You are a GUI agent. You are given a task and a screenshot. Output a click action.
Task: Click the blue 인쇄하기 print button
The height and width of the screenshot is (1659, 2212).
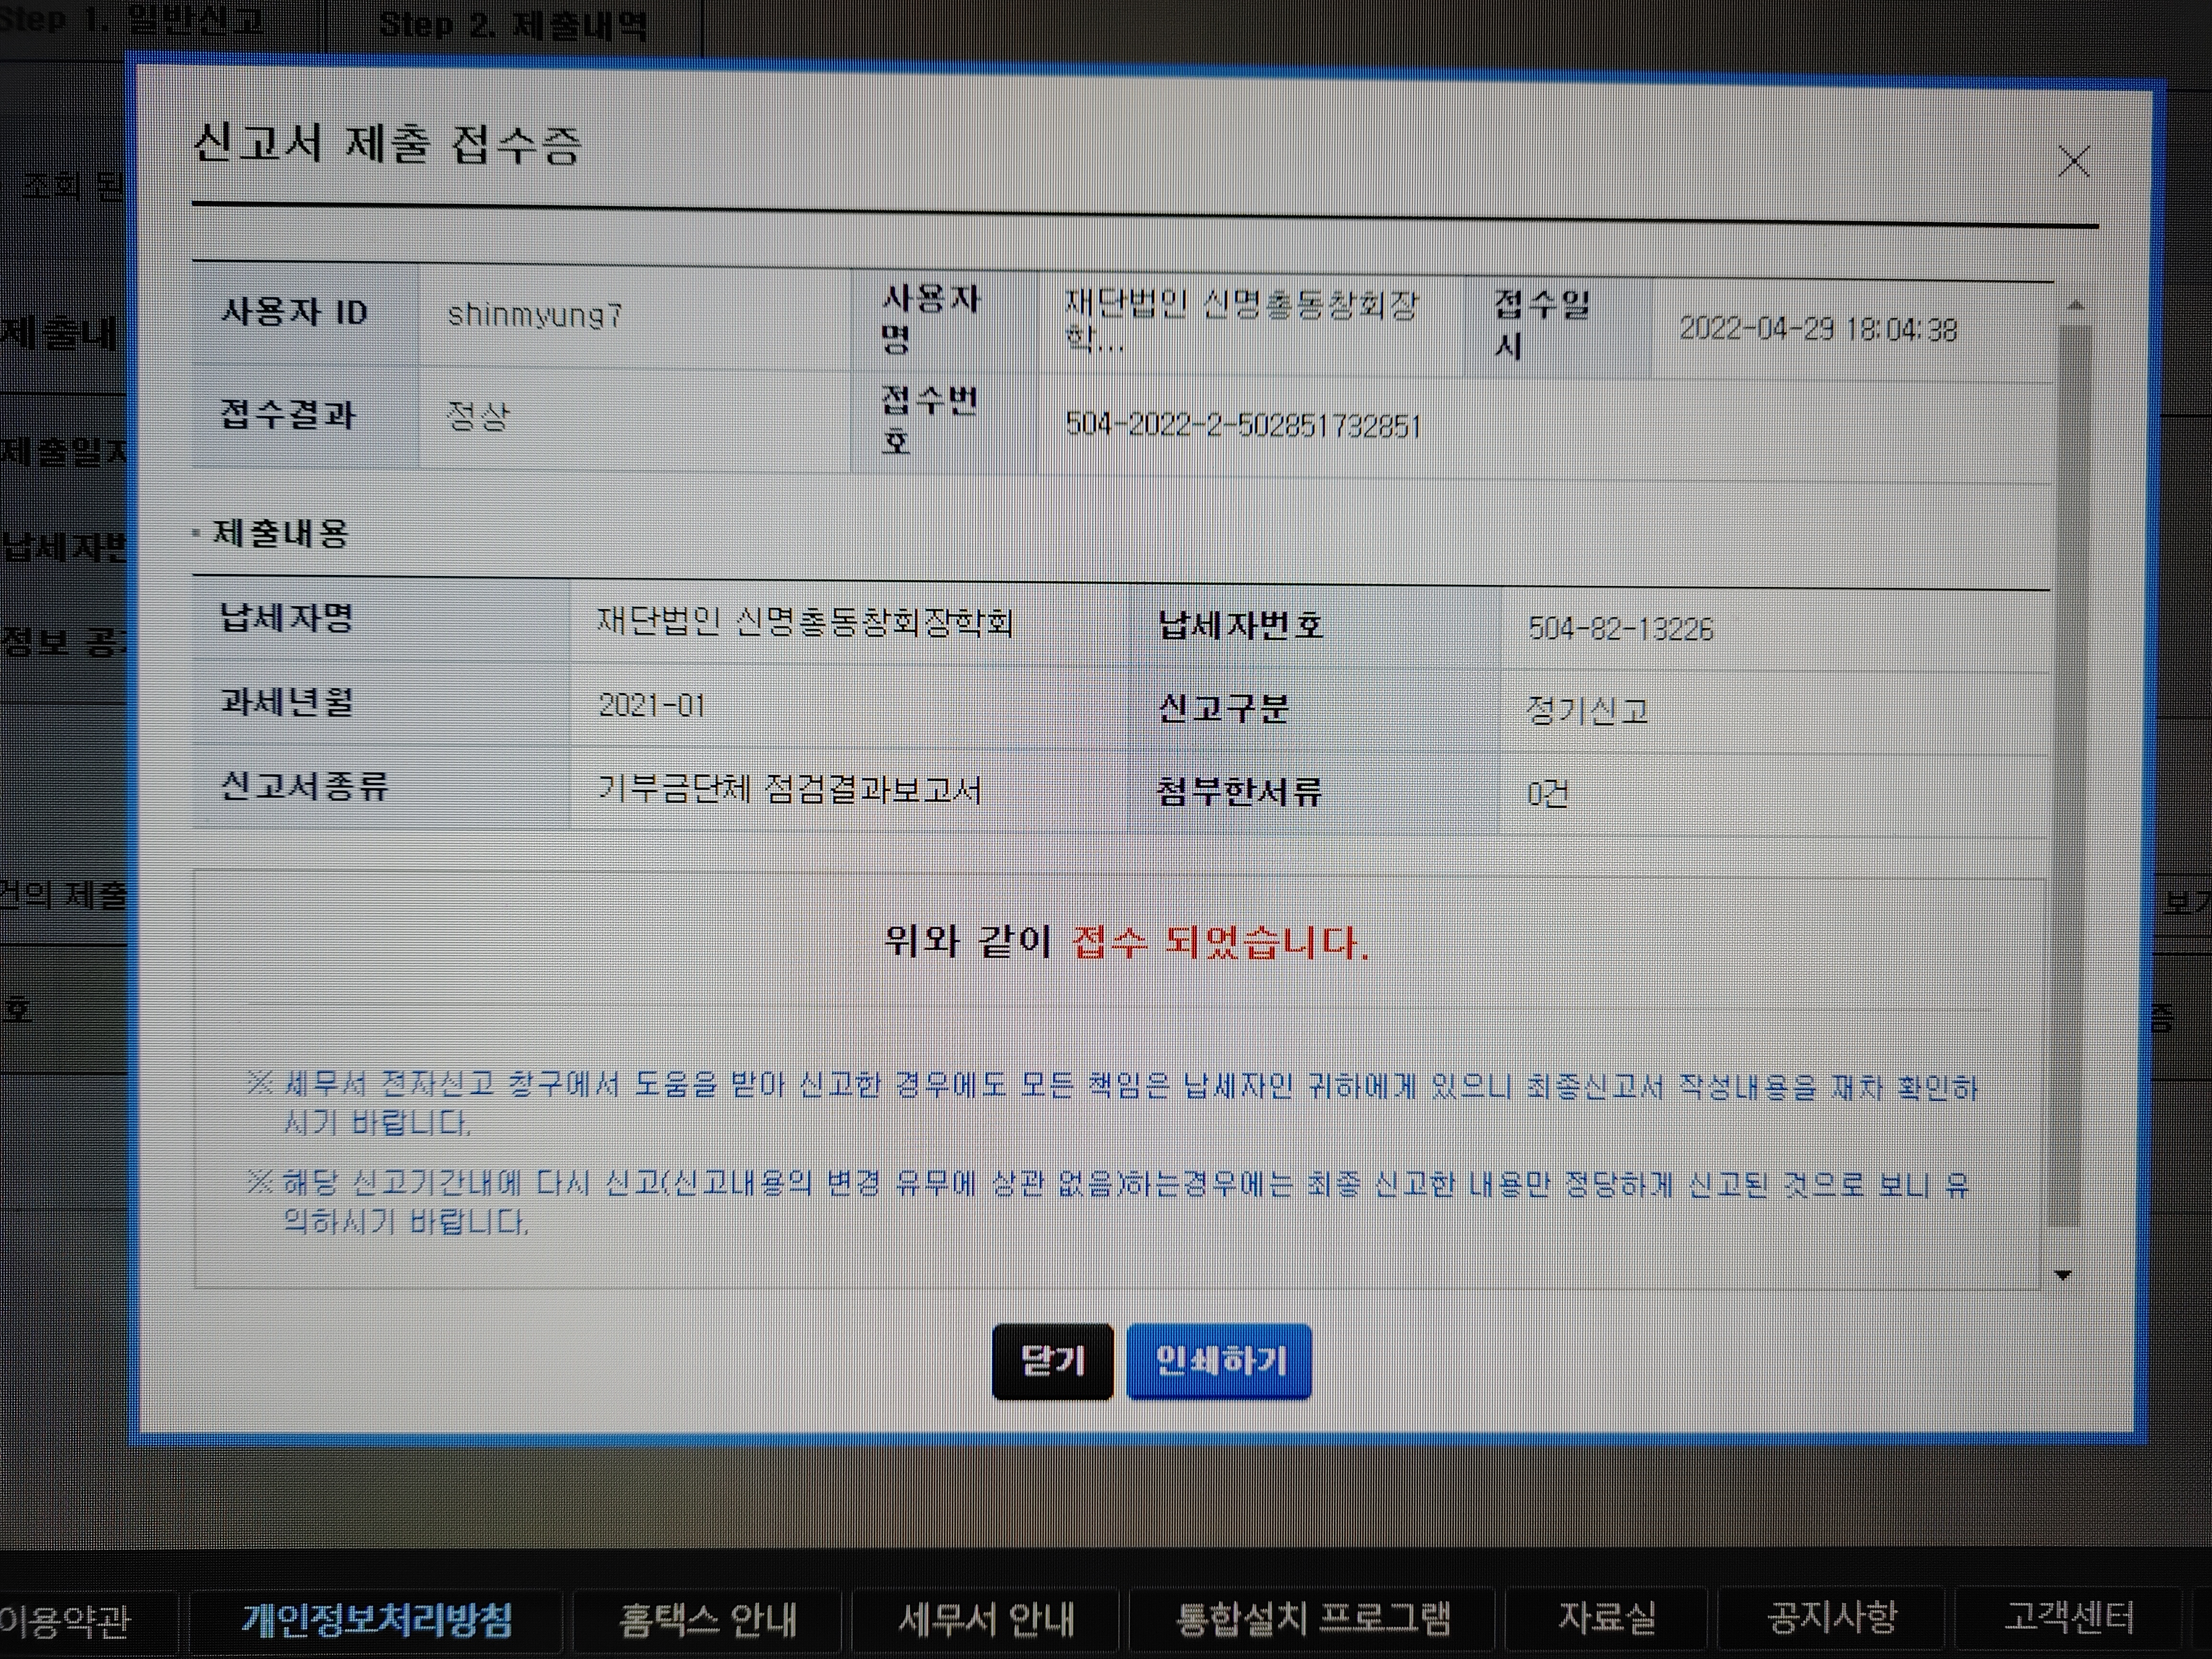pyautogui.click(x=1219, y=1361)
